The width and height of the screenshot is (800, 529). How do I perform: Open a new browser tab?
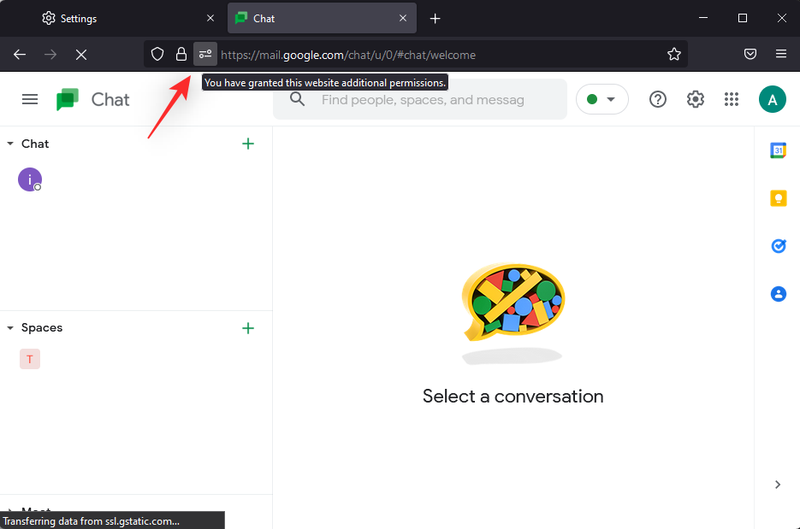[435, 18]
